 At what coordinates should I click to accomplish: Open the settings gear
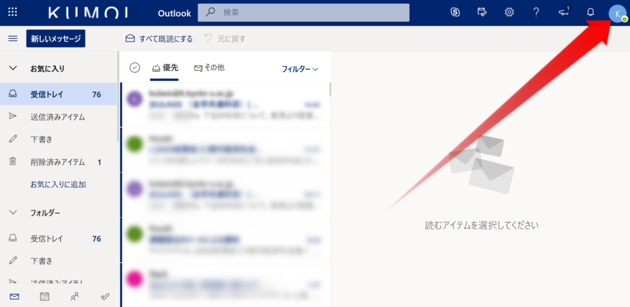pos(509,12)
